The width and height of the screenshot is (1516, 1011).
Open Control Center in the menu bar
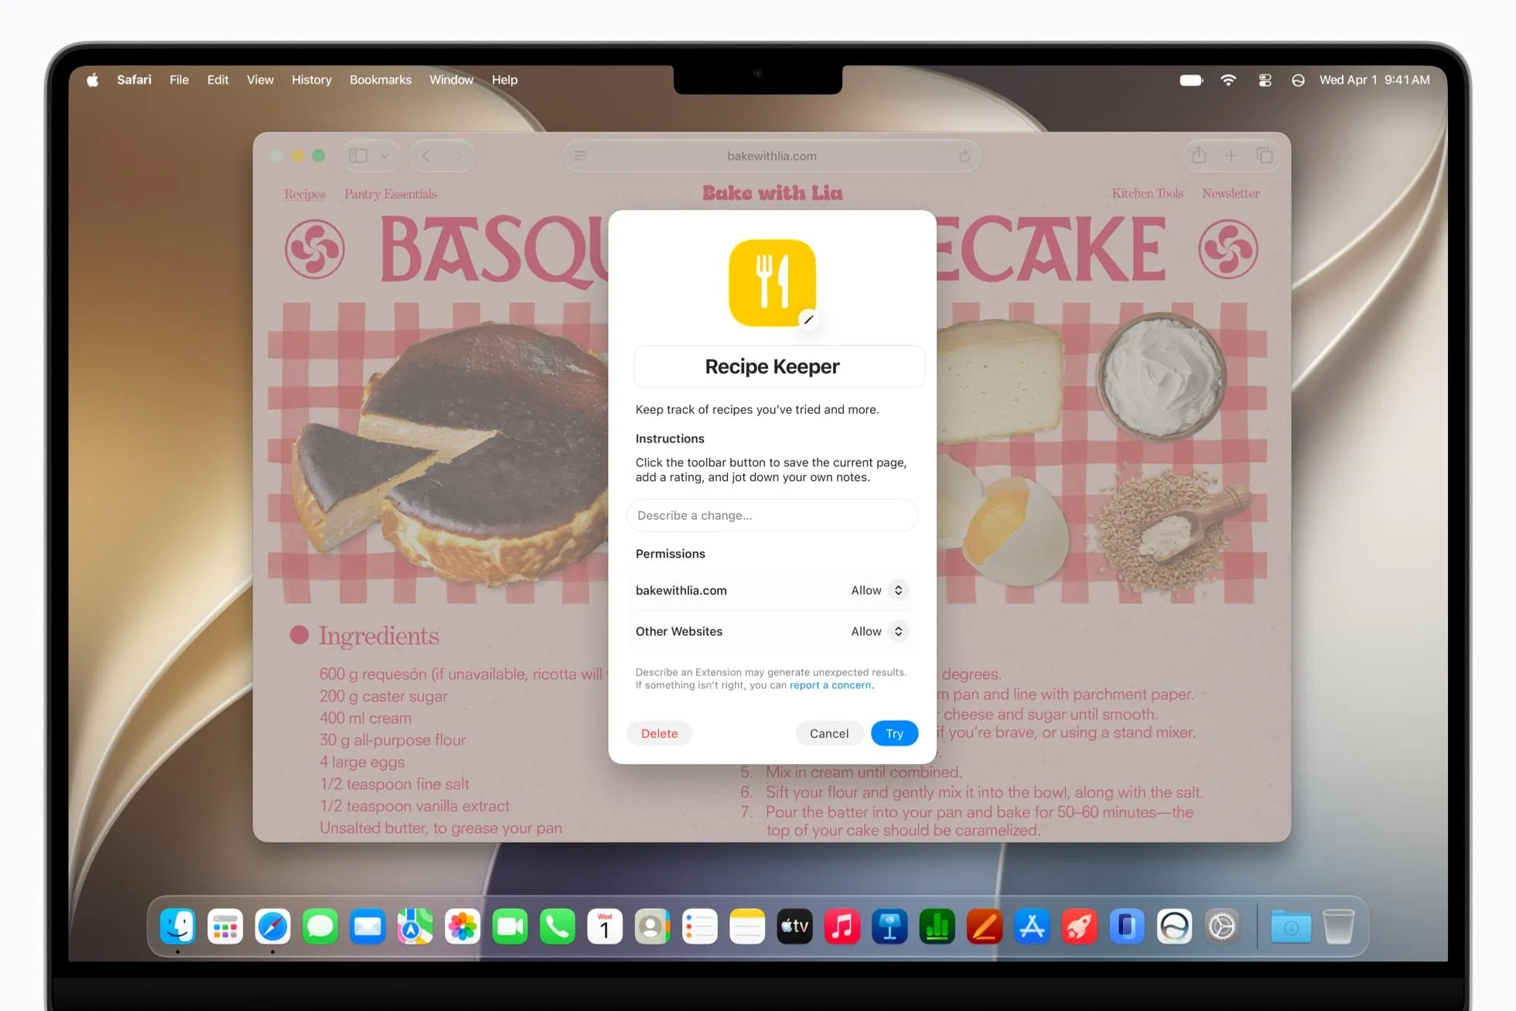tap(1265, 80)
